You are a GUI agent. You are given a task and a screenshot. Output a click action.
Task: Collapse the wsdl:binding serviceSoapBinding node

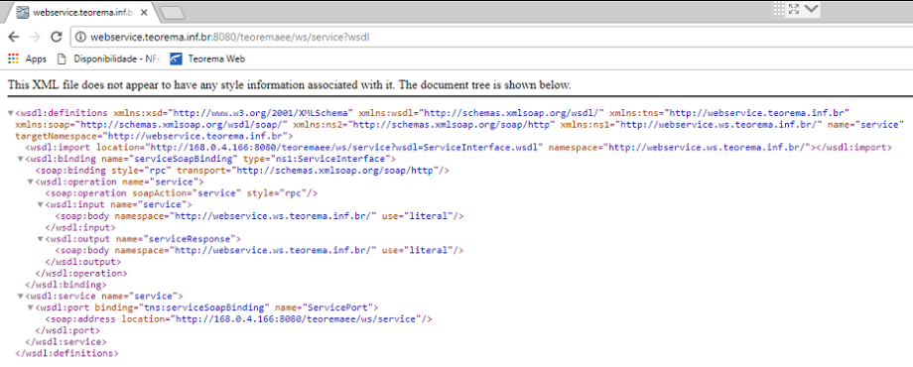pyautogui.click(x=21, y=159)
